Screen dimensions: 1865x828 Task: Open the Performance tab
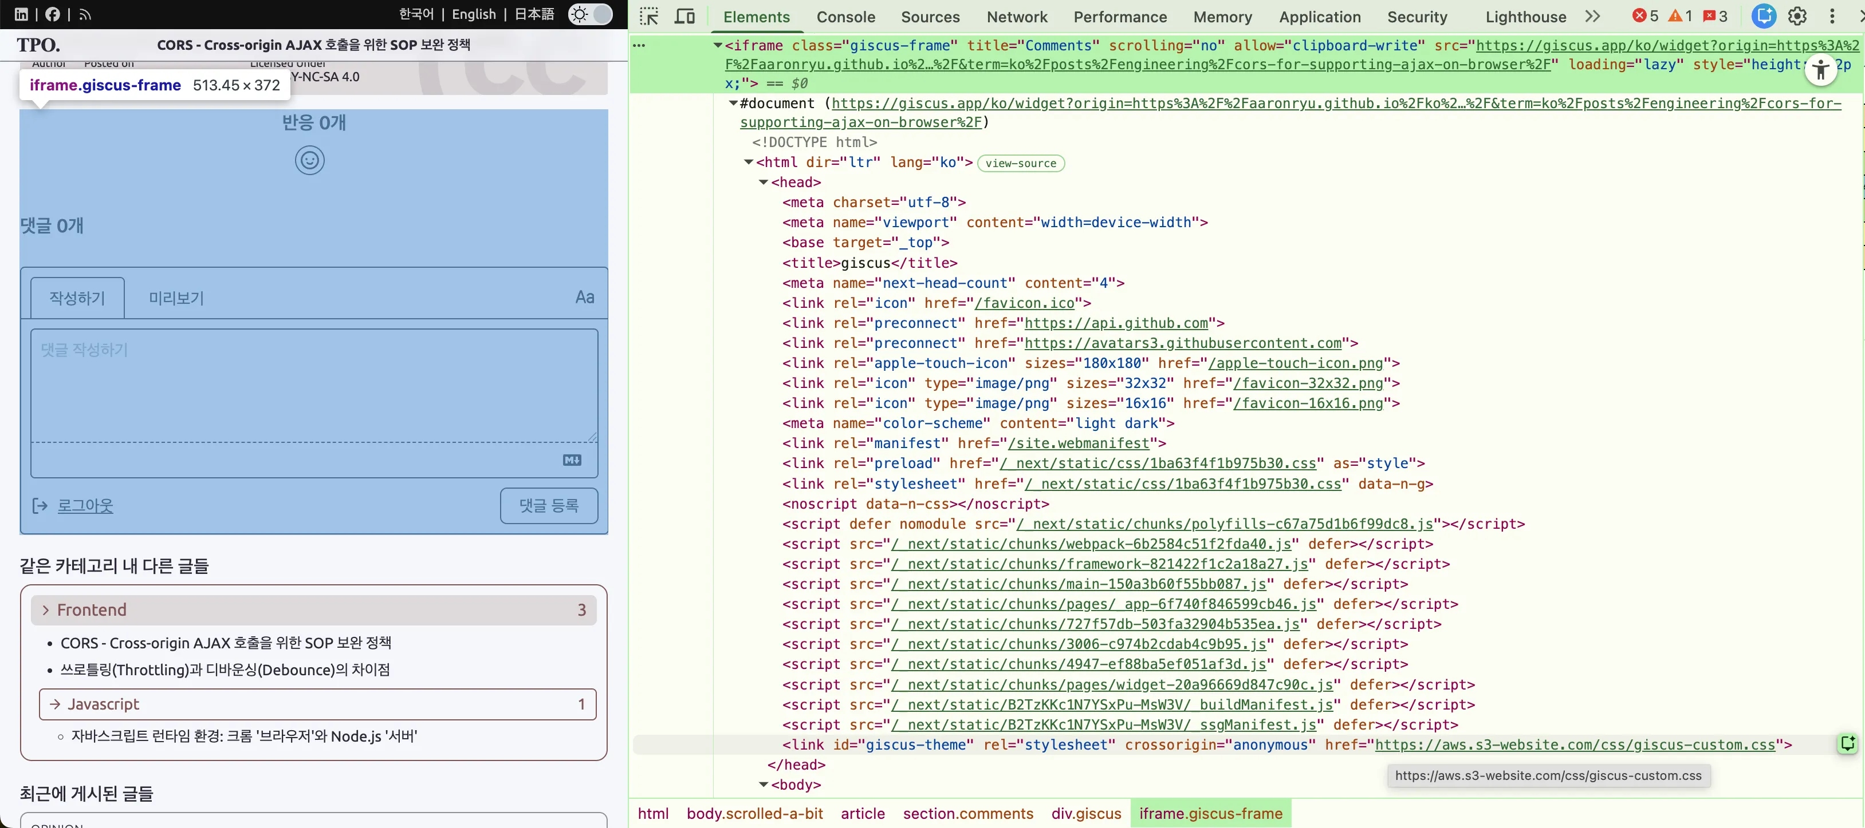pos(1120,17)
